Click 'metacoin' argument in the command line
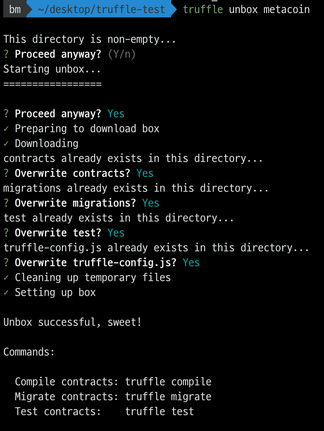The height and width of the screenshot is (431, 324). pyautogui.click(x=286, y=10)
